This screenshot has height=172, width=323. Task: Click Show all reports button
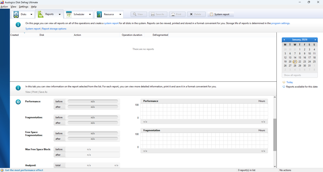click(x=292, y=75)
